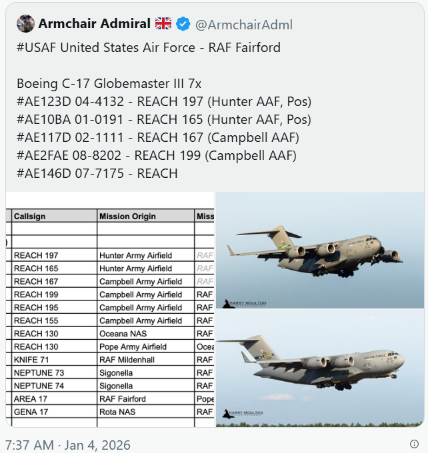Open the #USAF hashtag

pyautogui.click(x=39, y=48)
